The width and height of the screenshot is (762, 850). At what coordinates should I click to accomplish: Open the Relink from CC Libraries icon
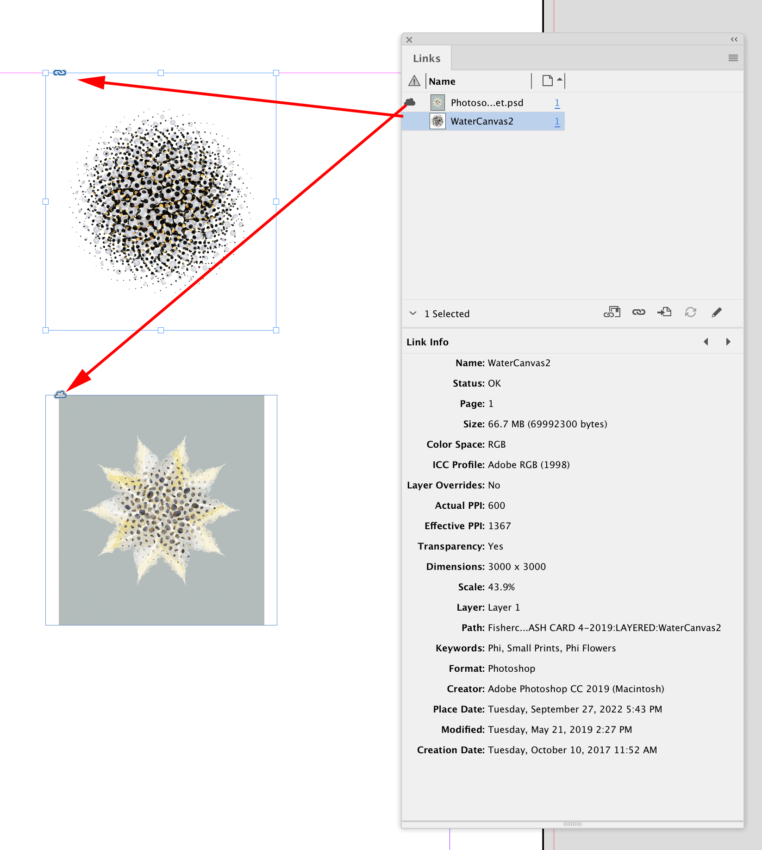[612, 312]
